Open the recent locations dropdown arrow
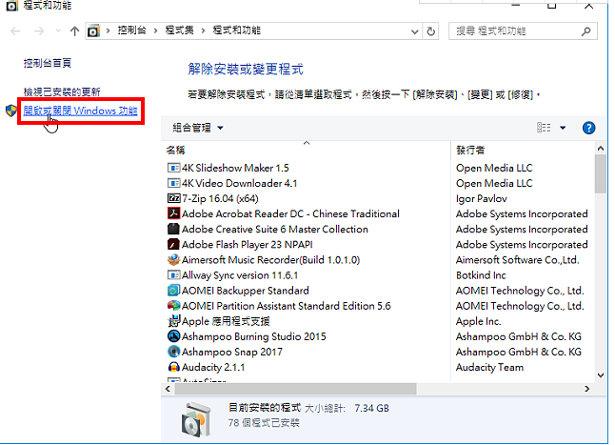 tap(58, 31)
